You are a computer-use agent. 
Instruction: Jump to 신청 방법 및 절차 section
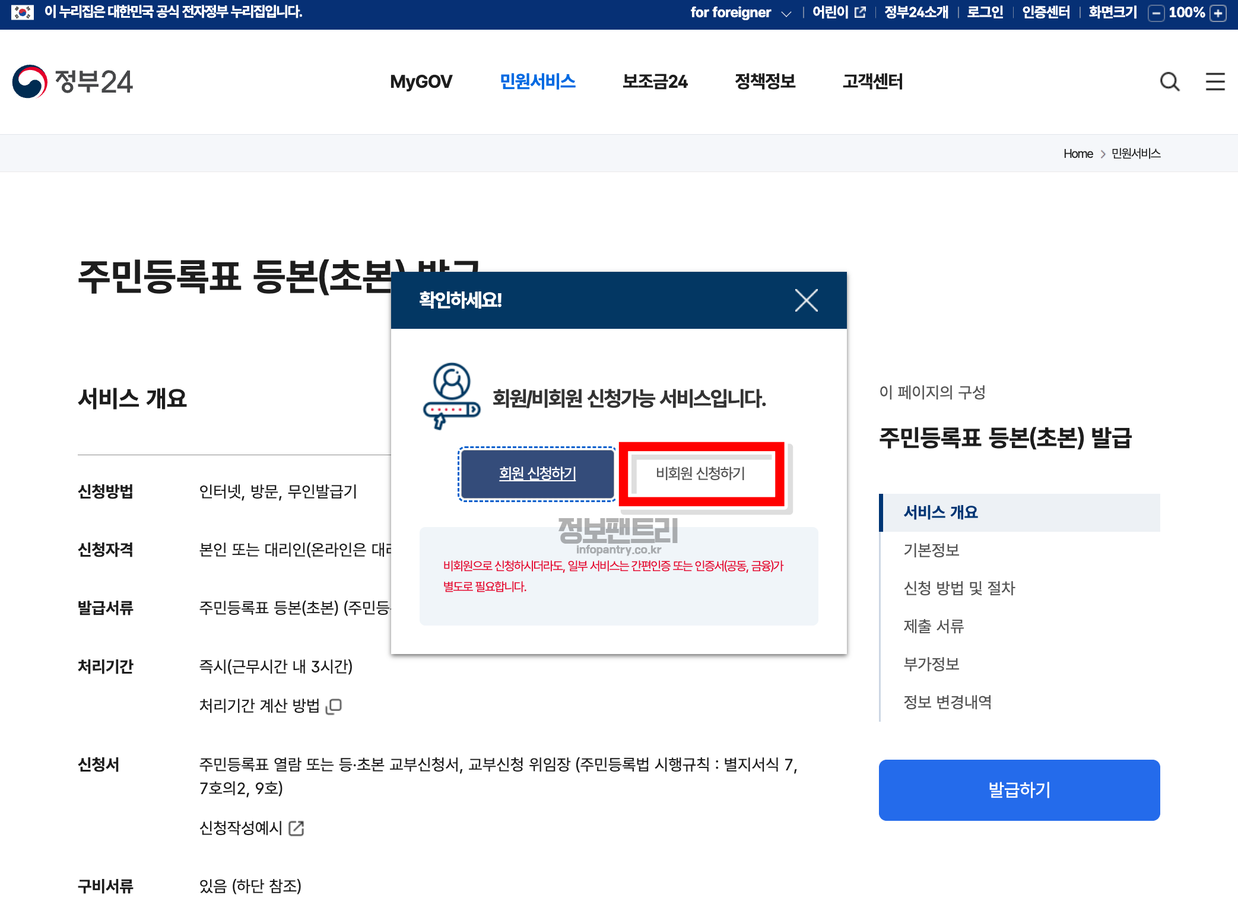pos(959,588)
